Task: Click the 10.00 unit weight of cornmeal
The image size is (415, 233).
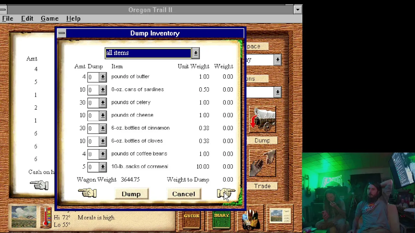Action: pyautogui.click(x=203, y=167)
